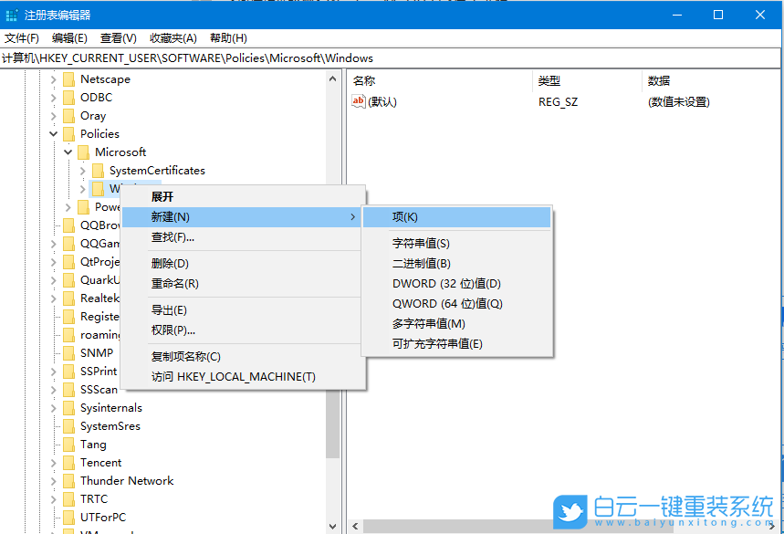Click the Sysinternals folder icon
The height and width of the screenshot is (534, 784).
point(70,408)
